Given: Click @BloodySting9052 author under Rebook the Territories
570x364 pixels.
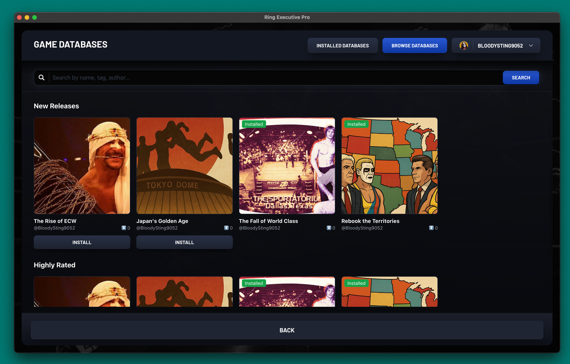Looking at the screenshot, I should [x=362, y=228].
